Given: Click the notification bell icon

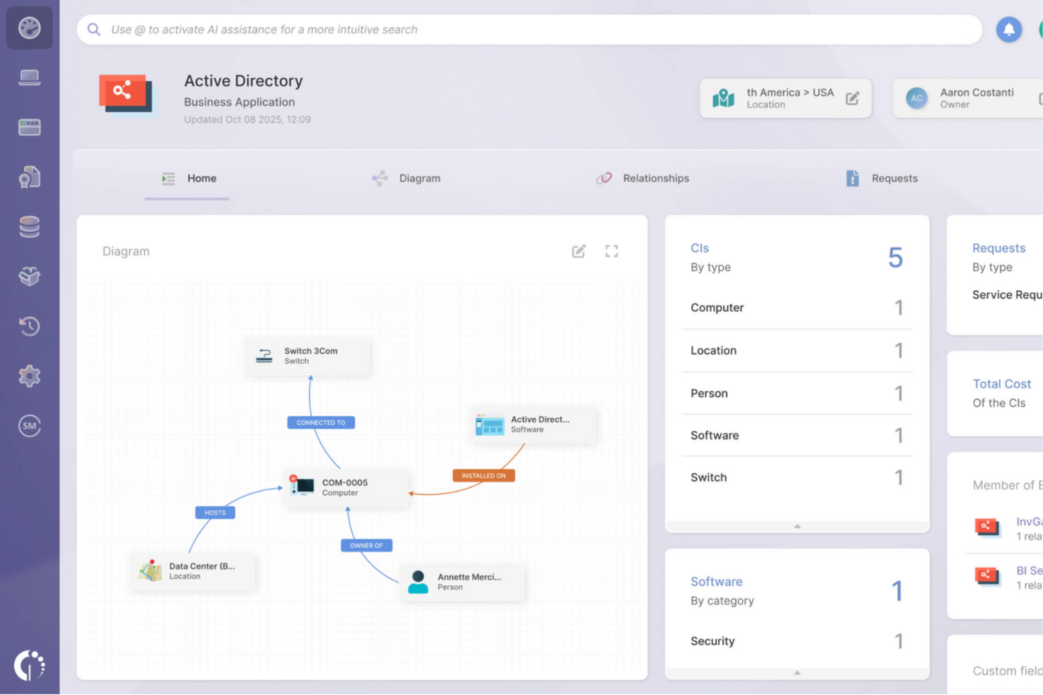Looking at the screenshot, I should coord(1008,30).
